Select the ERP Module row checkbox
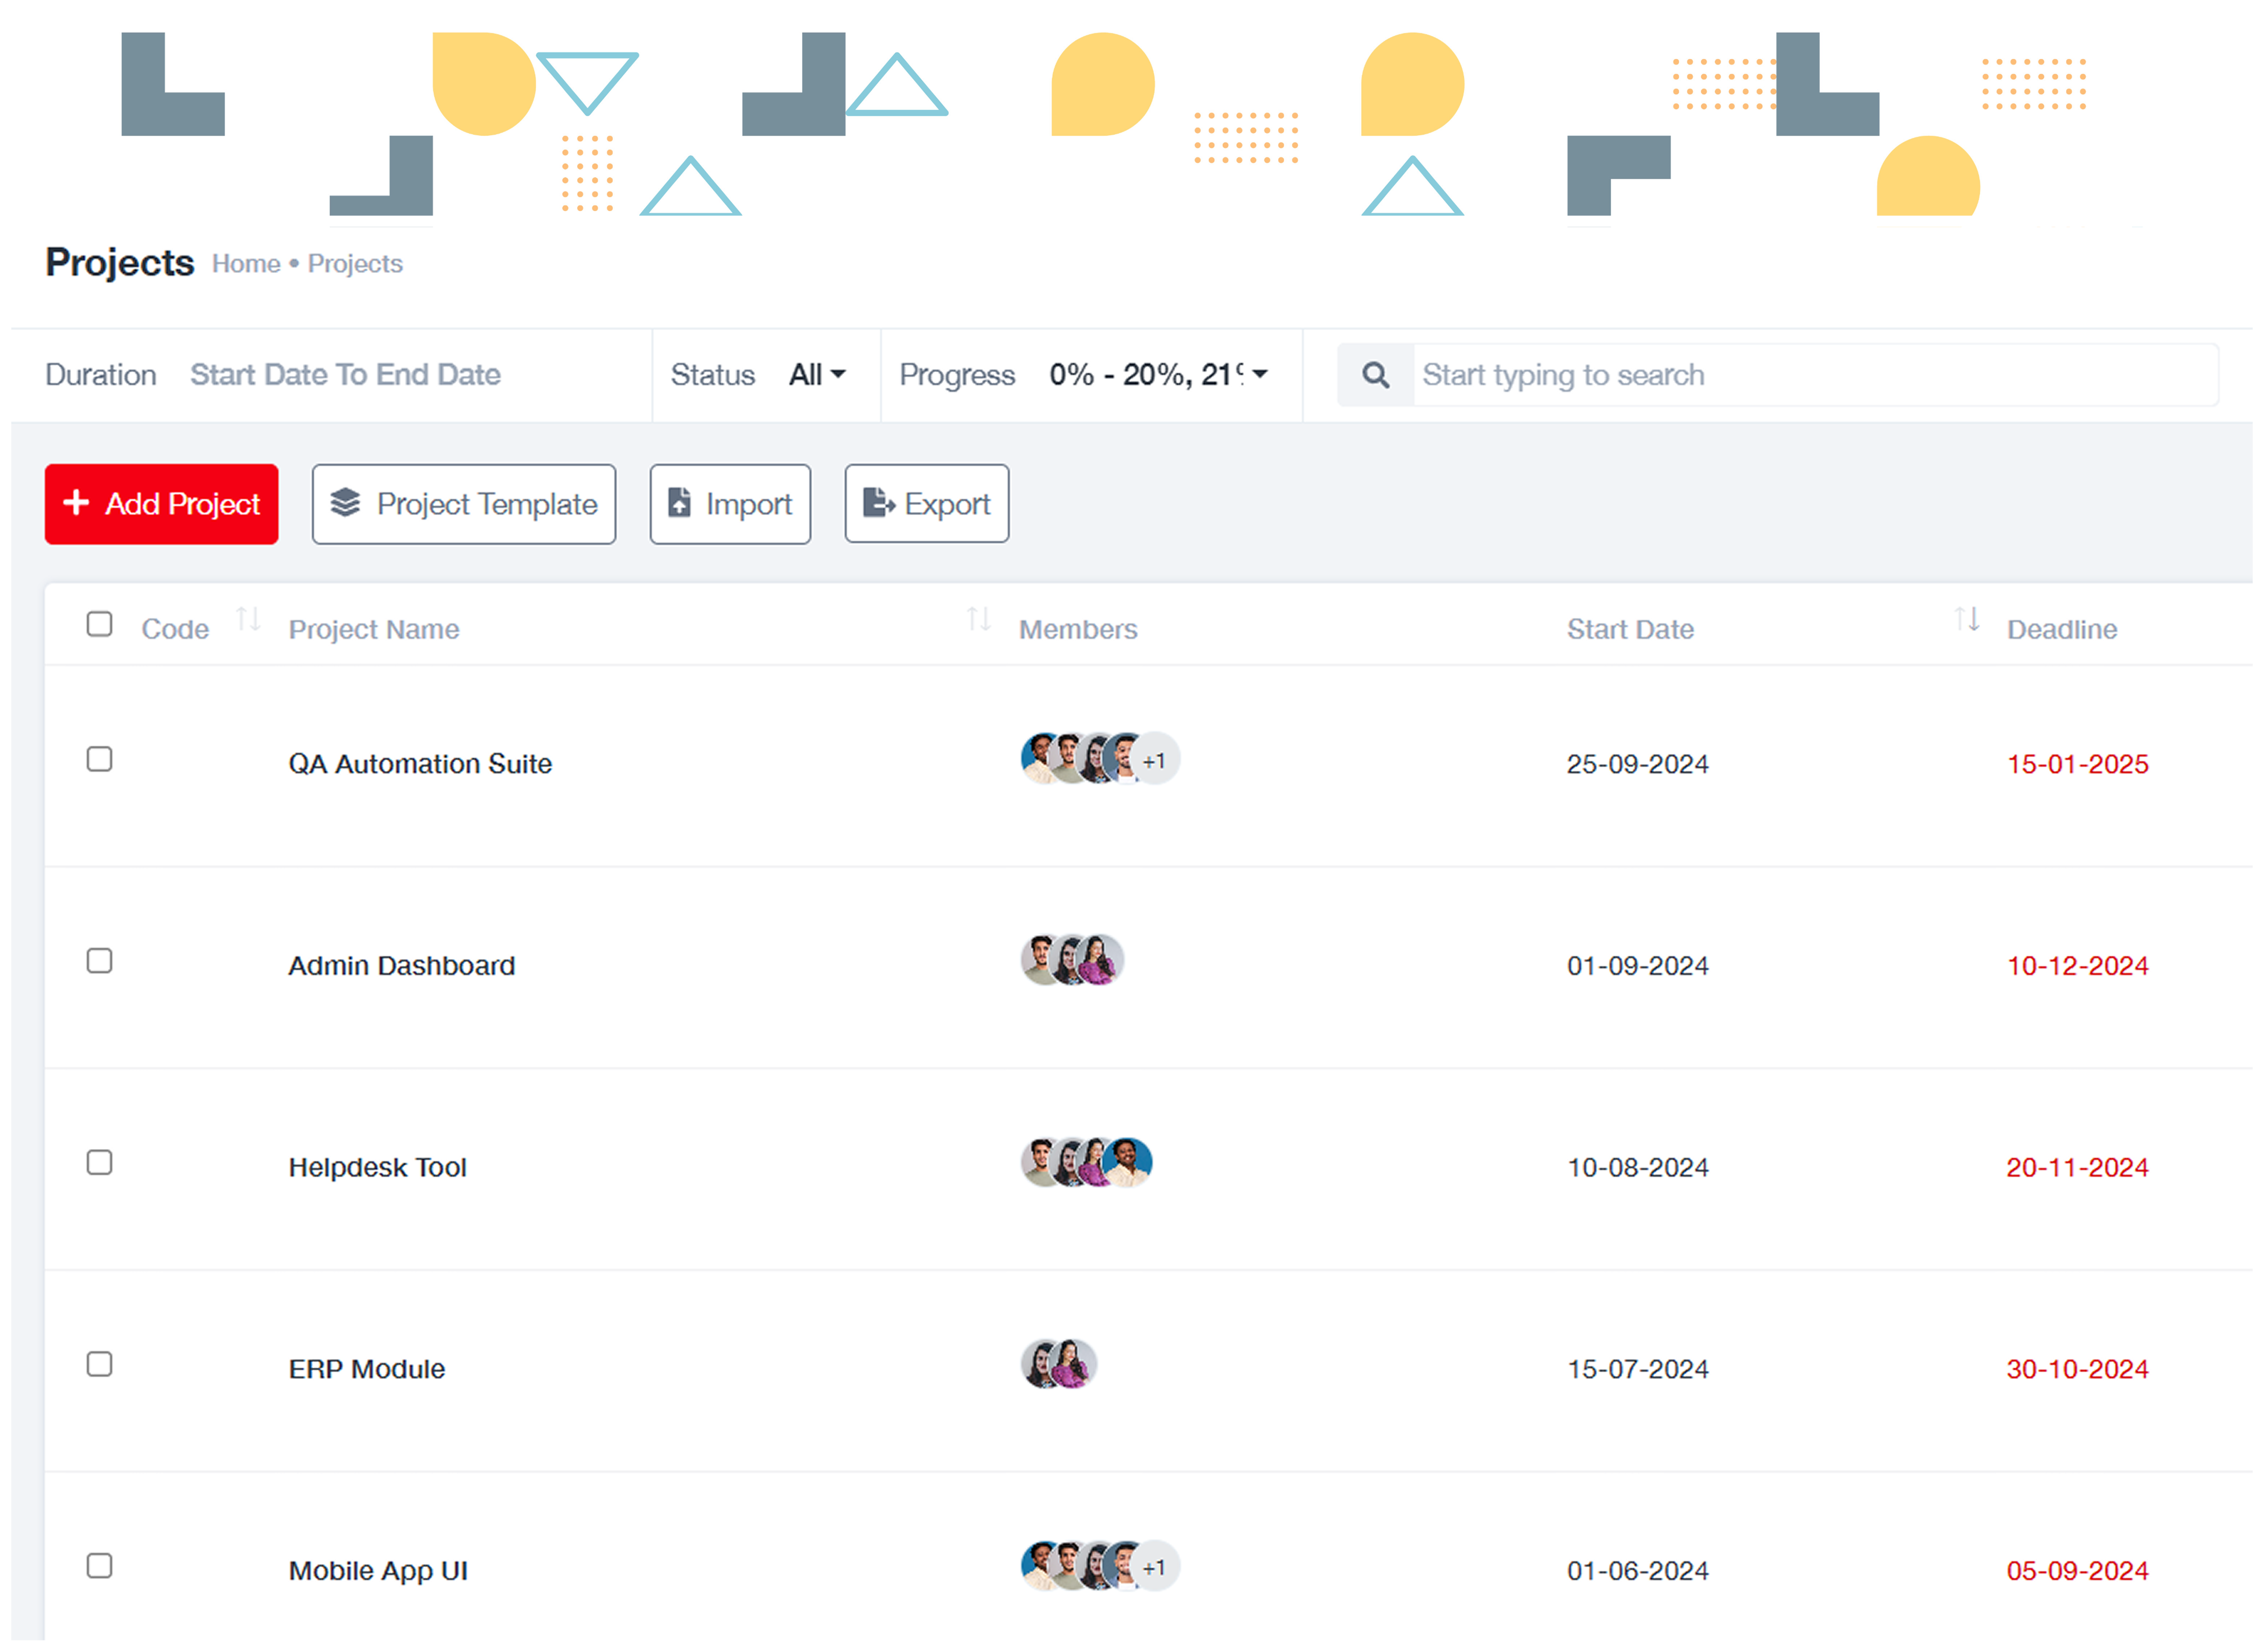 point(99,1364)
